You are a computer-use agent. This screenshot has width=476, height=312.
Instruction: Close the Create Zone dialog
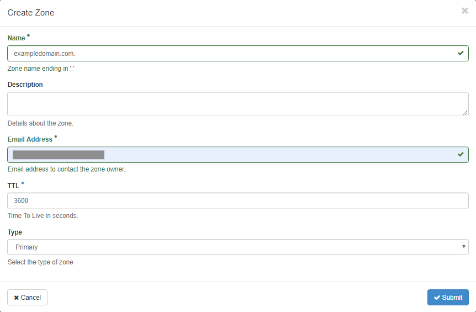point(464,11)
